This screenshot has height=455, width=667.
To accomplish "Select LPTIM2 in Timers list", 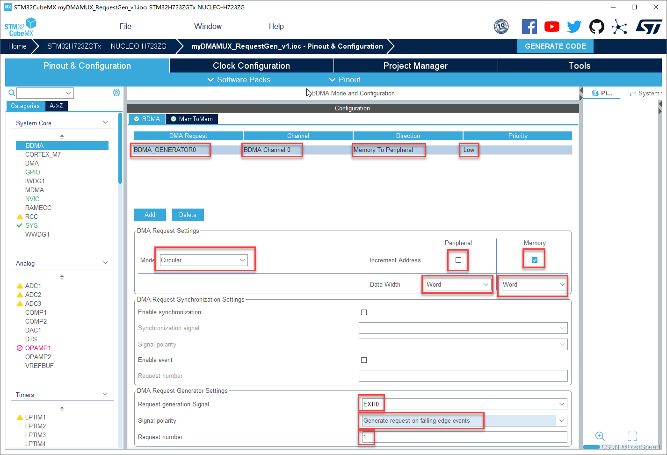I will pyautogui.click(x=36, y=426).
